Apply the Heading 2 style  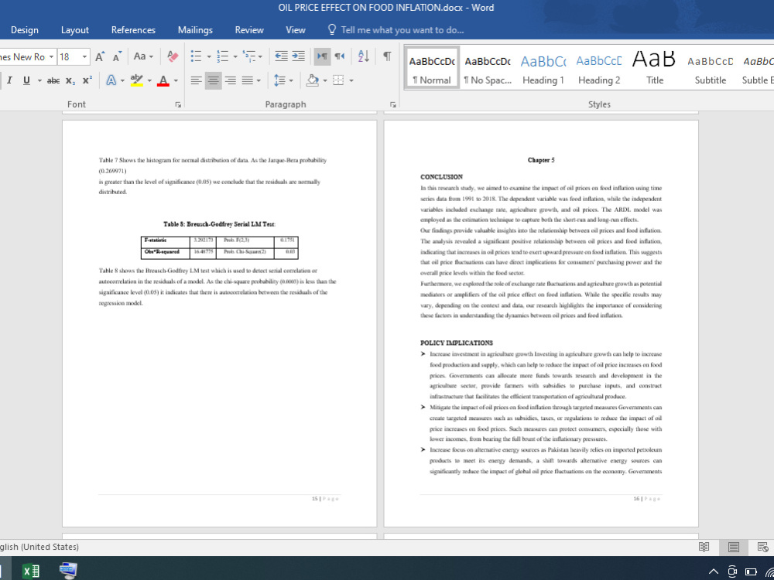pos(599,68)
